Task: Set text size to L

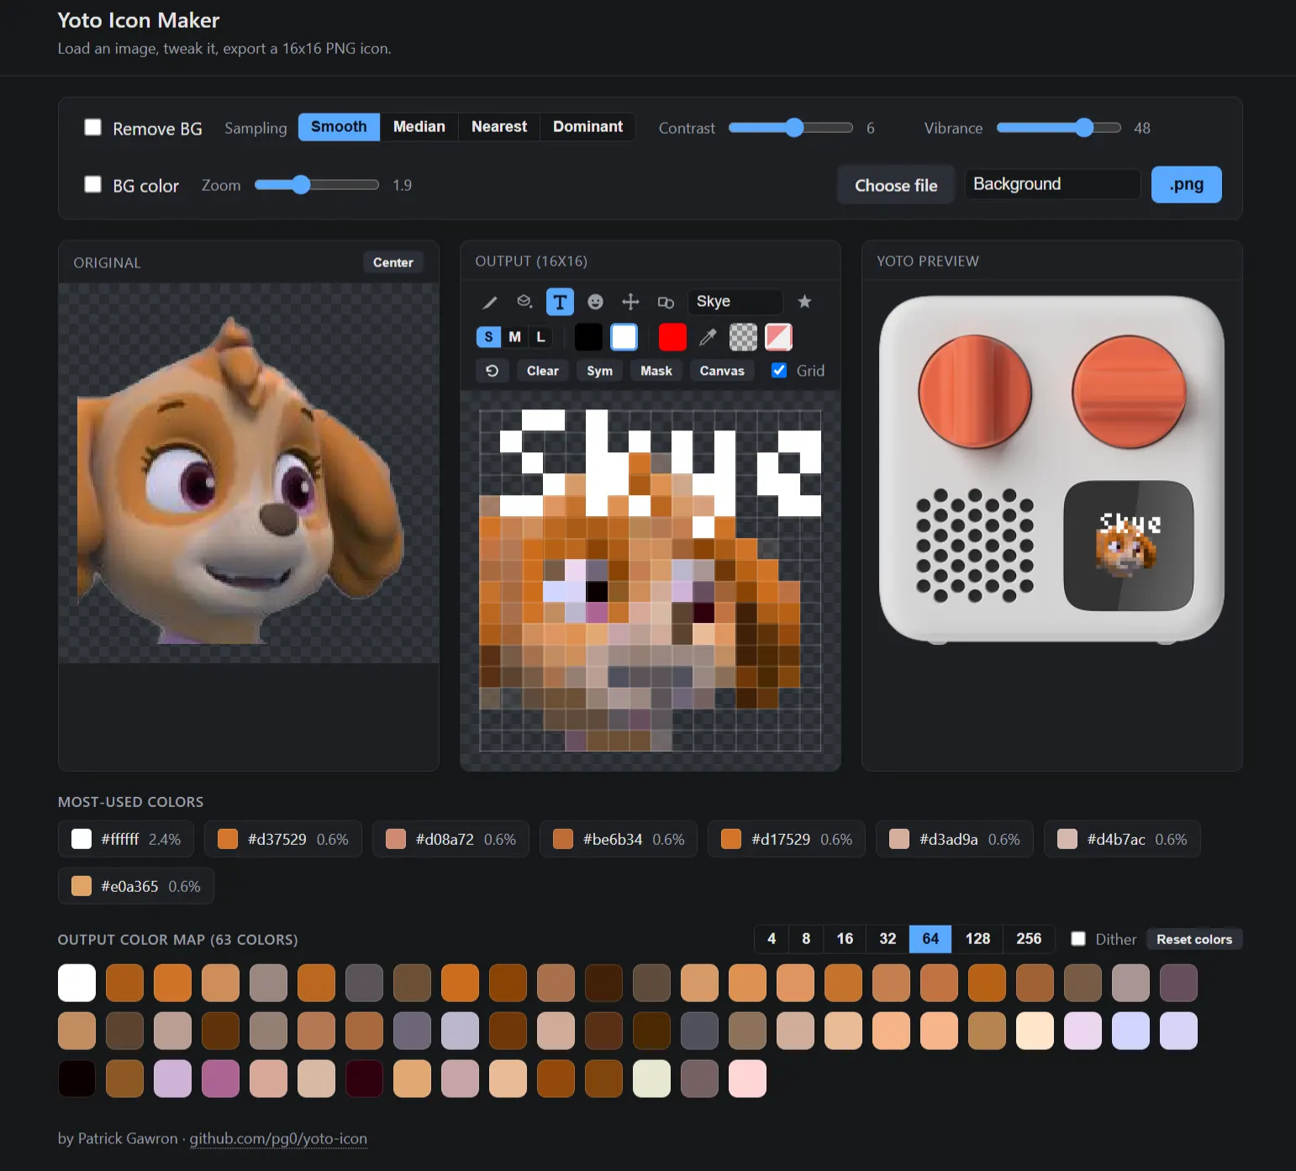Action: [540, 337]
